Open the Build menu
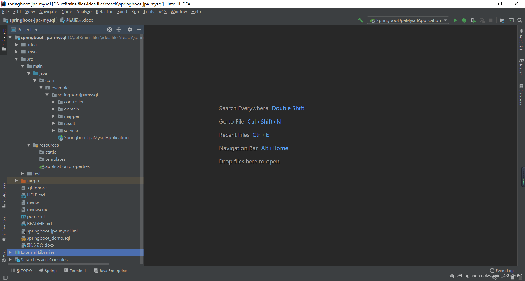This screenshot has width=525, height=281. pyautogui.click(x=122, y=11)
